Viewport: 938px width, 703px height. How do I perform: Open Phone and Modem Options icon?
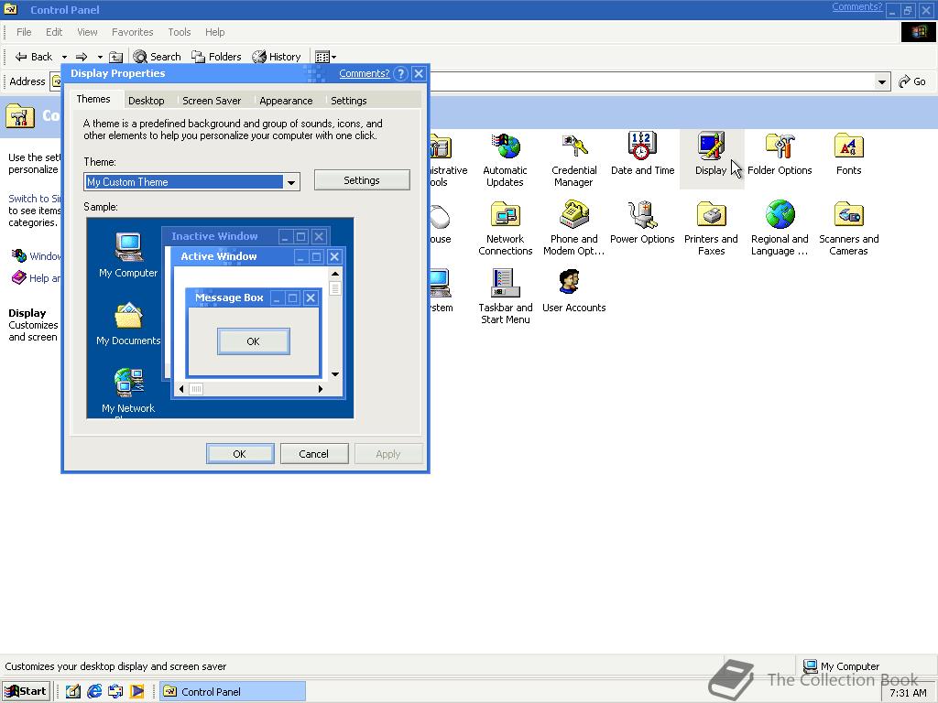click(573, 228)
